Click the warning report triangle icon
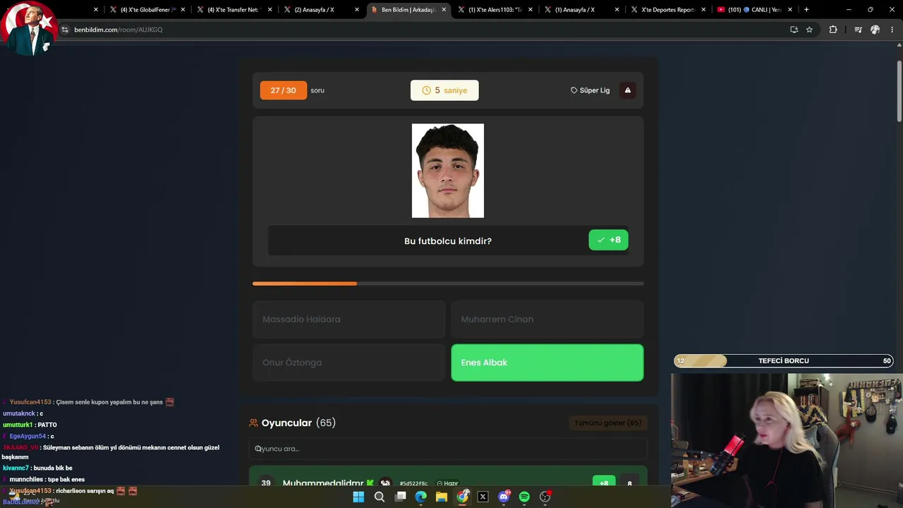 [x=628, y=90]
